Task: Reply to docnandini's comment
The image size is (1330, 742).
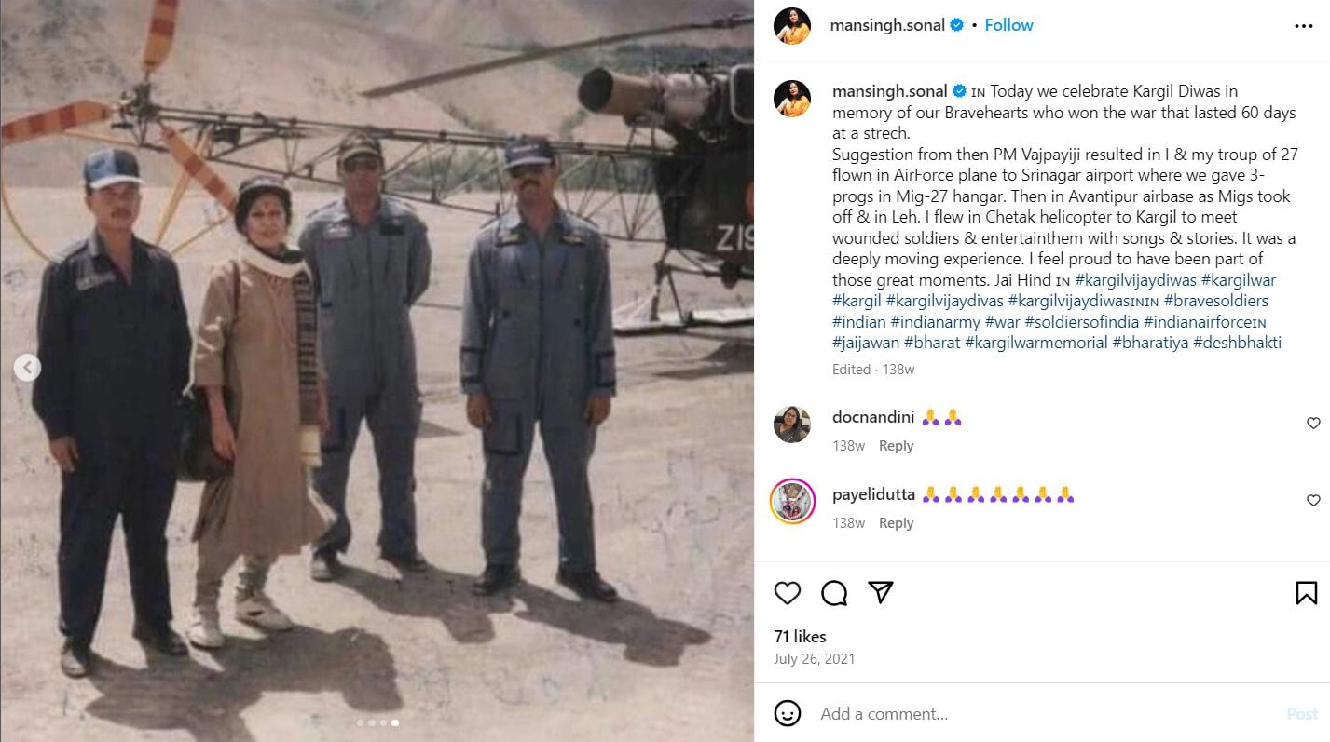Action: click(896, 446)
